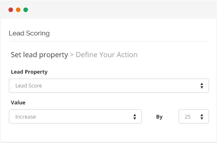Click the breadcrumb chevron separator
Screen dimensions: 217x143
[x=72, y=55]
